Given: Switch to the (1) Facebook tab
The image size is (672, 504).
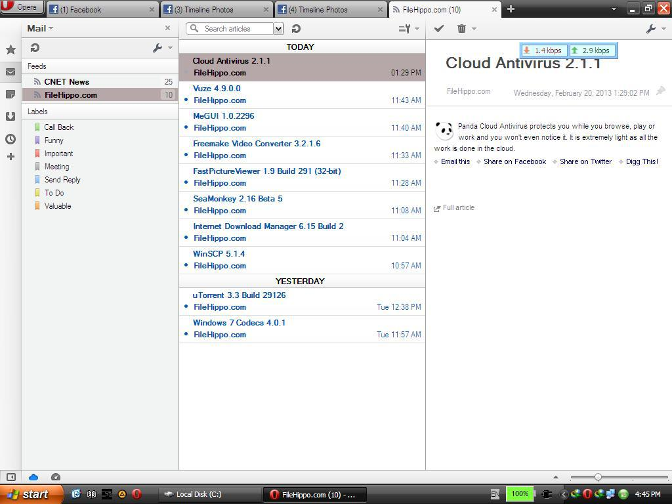Looking at the screenshot, I should tap(102, 9).
